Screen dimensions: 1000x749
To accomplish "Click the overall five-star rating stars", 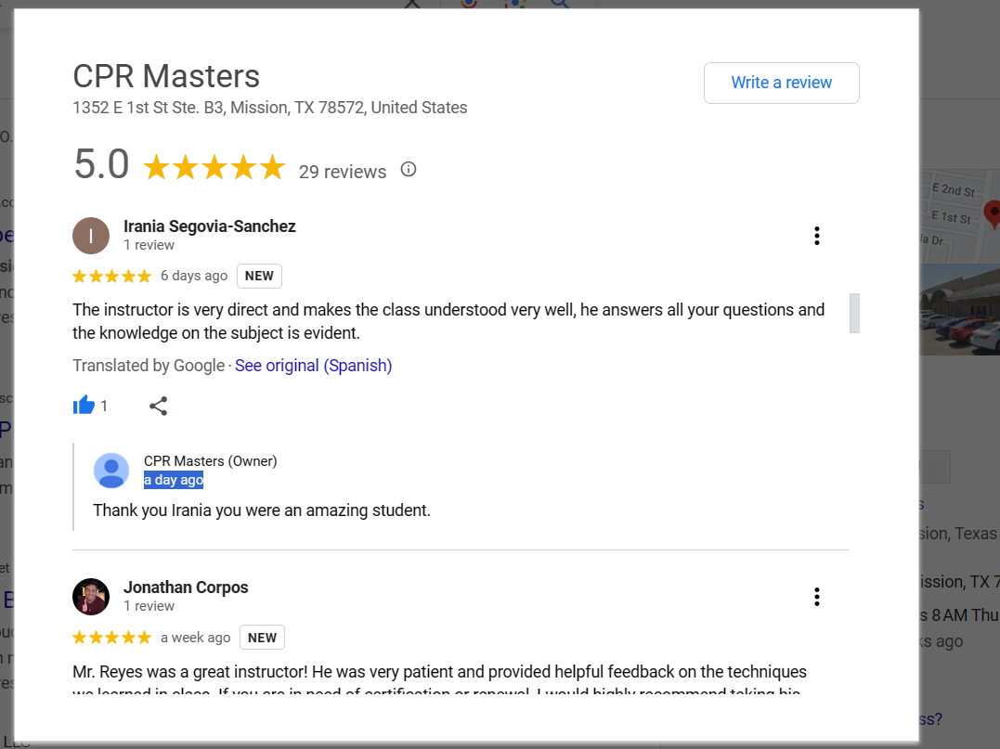I will [214, 168].
